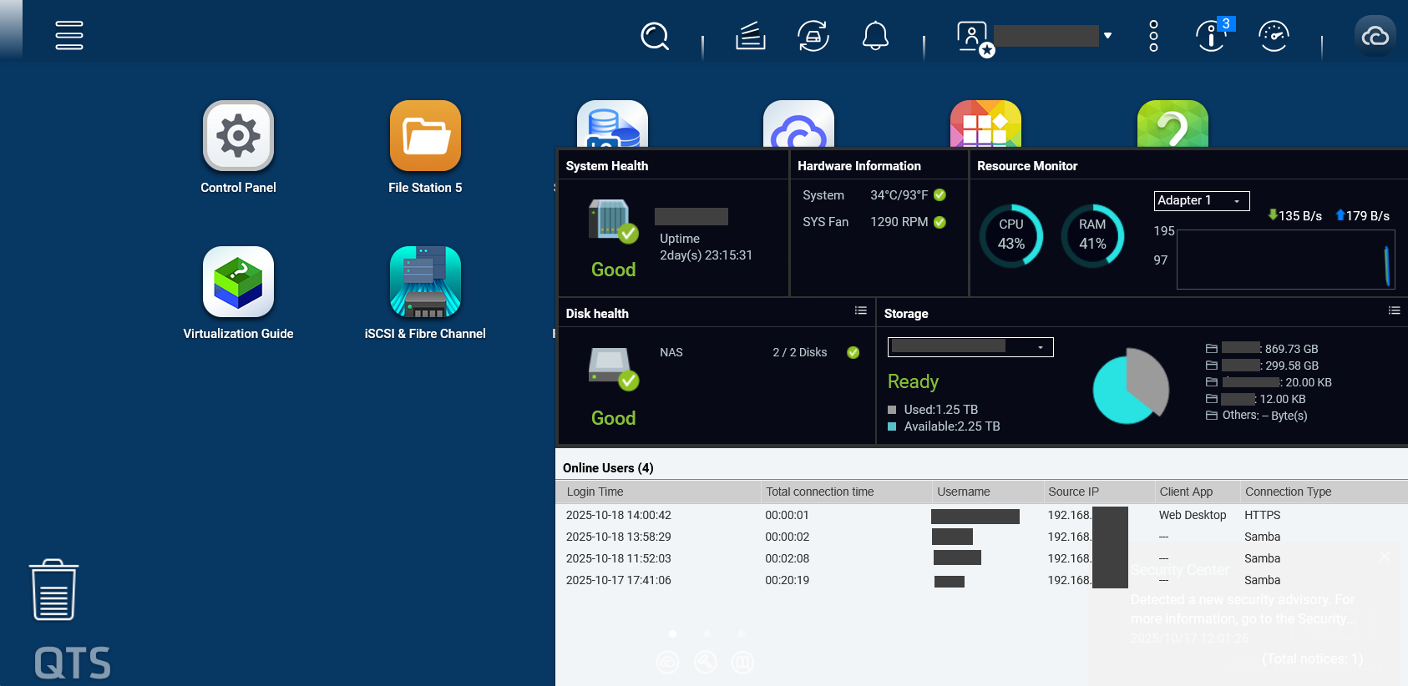Open the three-dot More options menu
1408x686 pixels.
point(1153,36)
